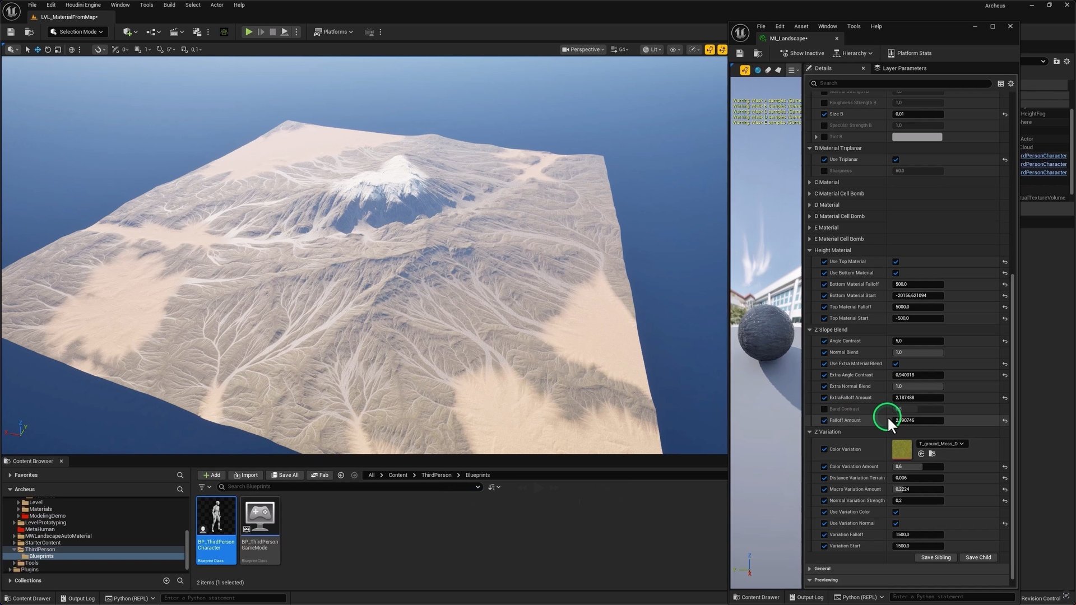Select the Rotate transform tool
This screenshot has height=605, width=1076.
pos(48,50)
